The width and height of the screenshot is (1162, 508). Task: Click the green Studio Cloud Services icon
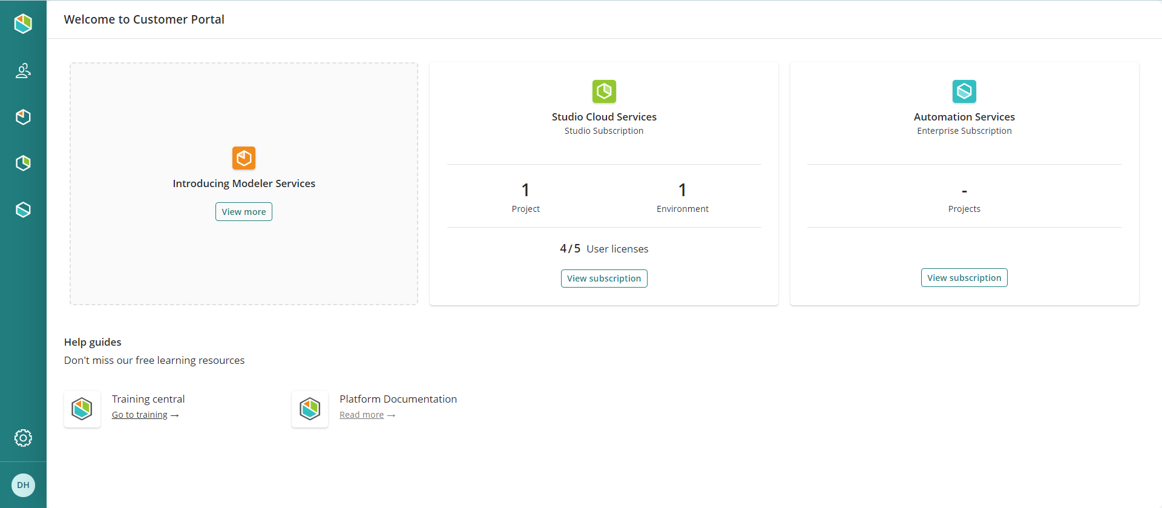(x=604, y=91)
